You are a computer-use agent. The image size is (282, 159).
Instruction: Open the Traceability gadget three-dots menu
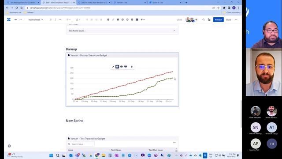(x=174, y=143)
